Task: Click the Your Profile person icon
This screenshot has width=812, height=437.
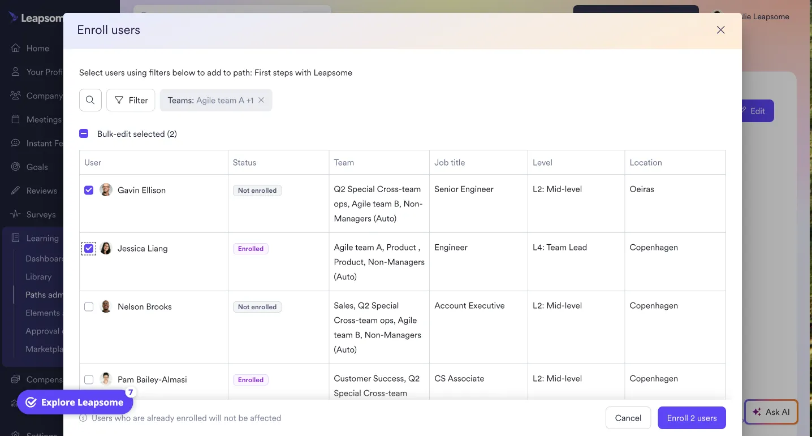Action: (16, 72)
